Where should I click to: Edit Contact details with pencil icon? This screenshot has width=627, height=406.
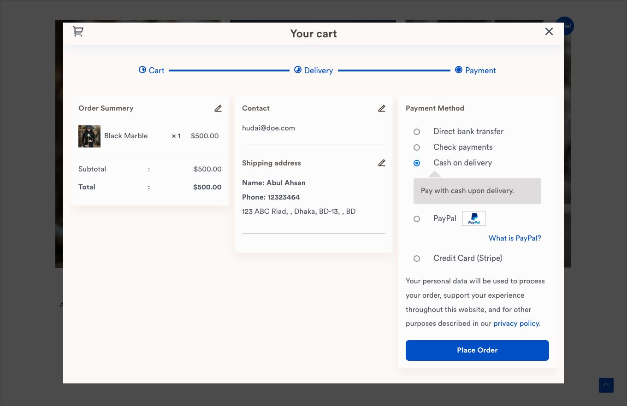(x=381, y=108)
